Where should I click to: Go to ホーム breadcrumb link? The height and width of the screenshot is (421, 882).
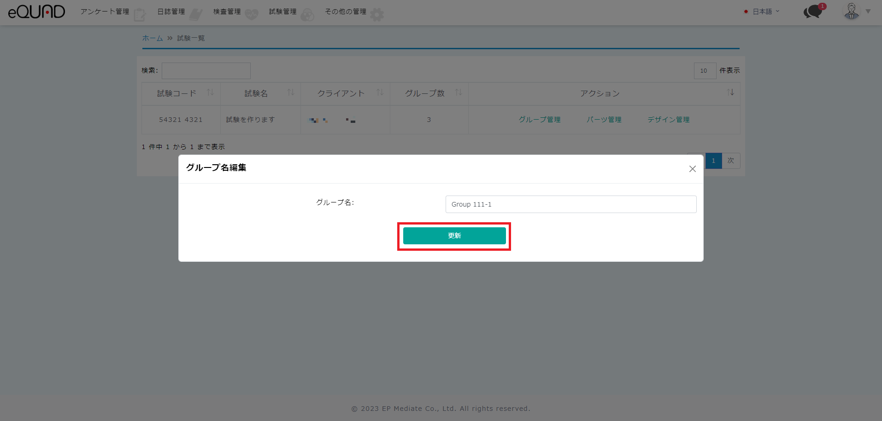pyautogui.click(x=153, y=38)
